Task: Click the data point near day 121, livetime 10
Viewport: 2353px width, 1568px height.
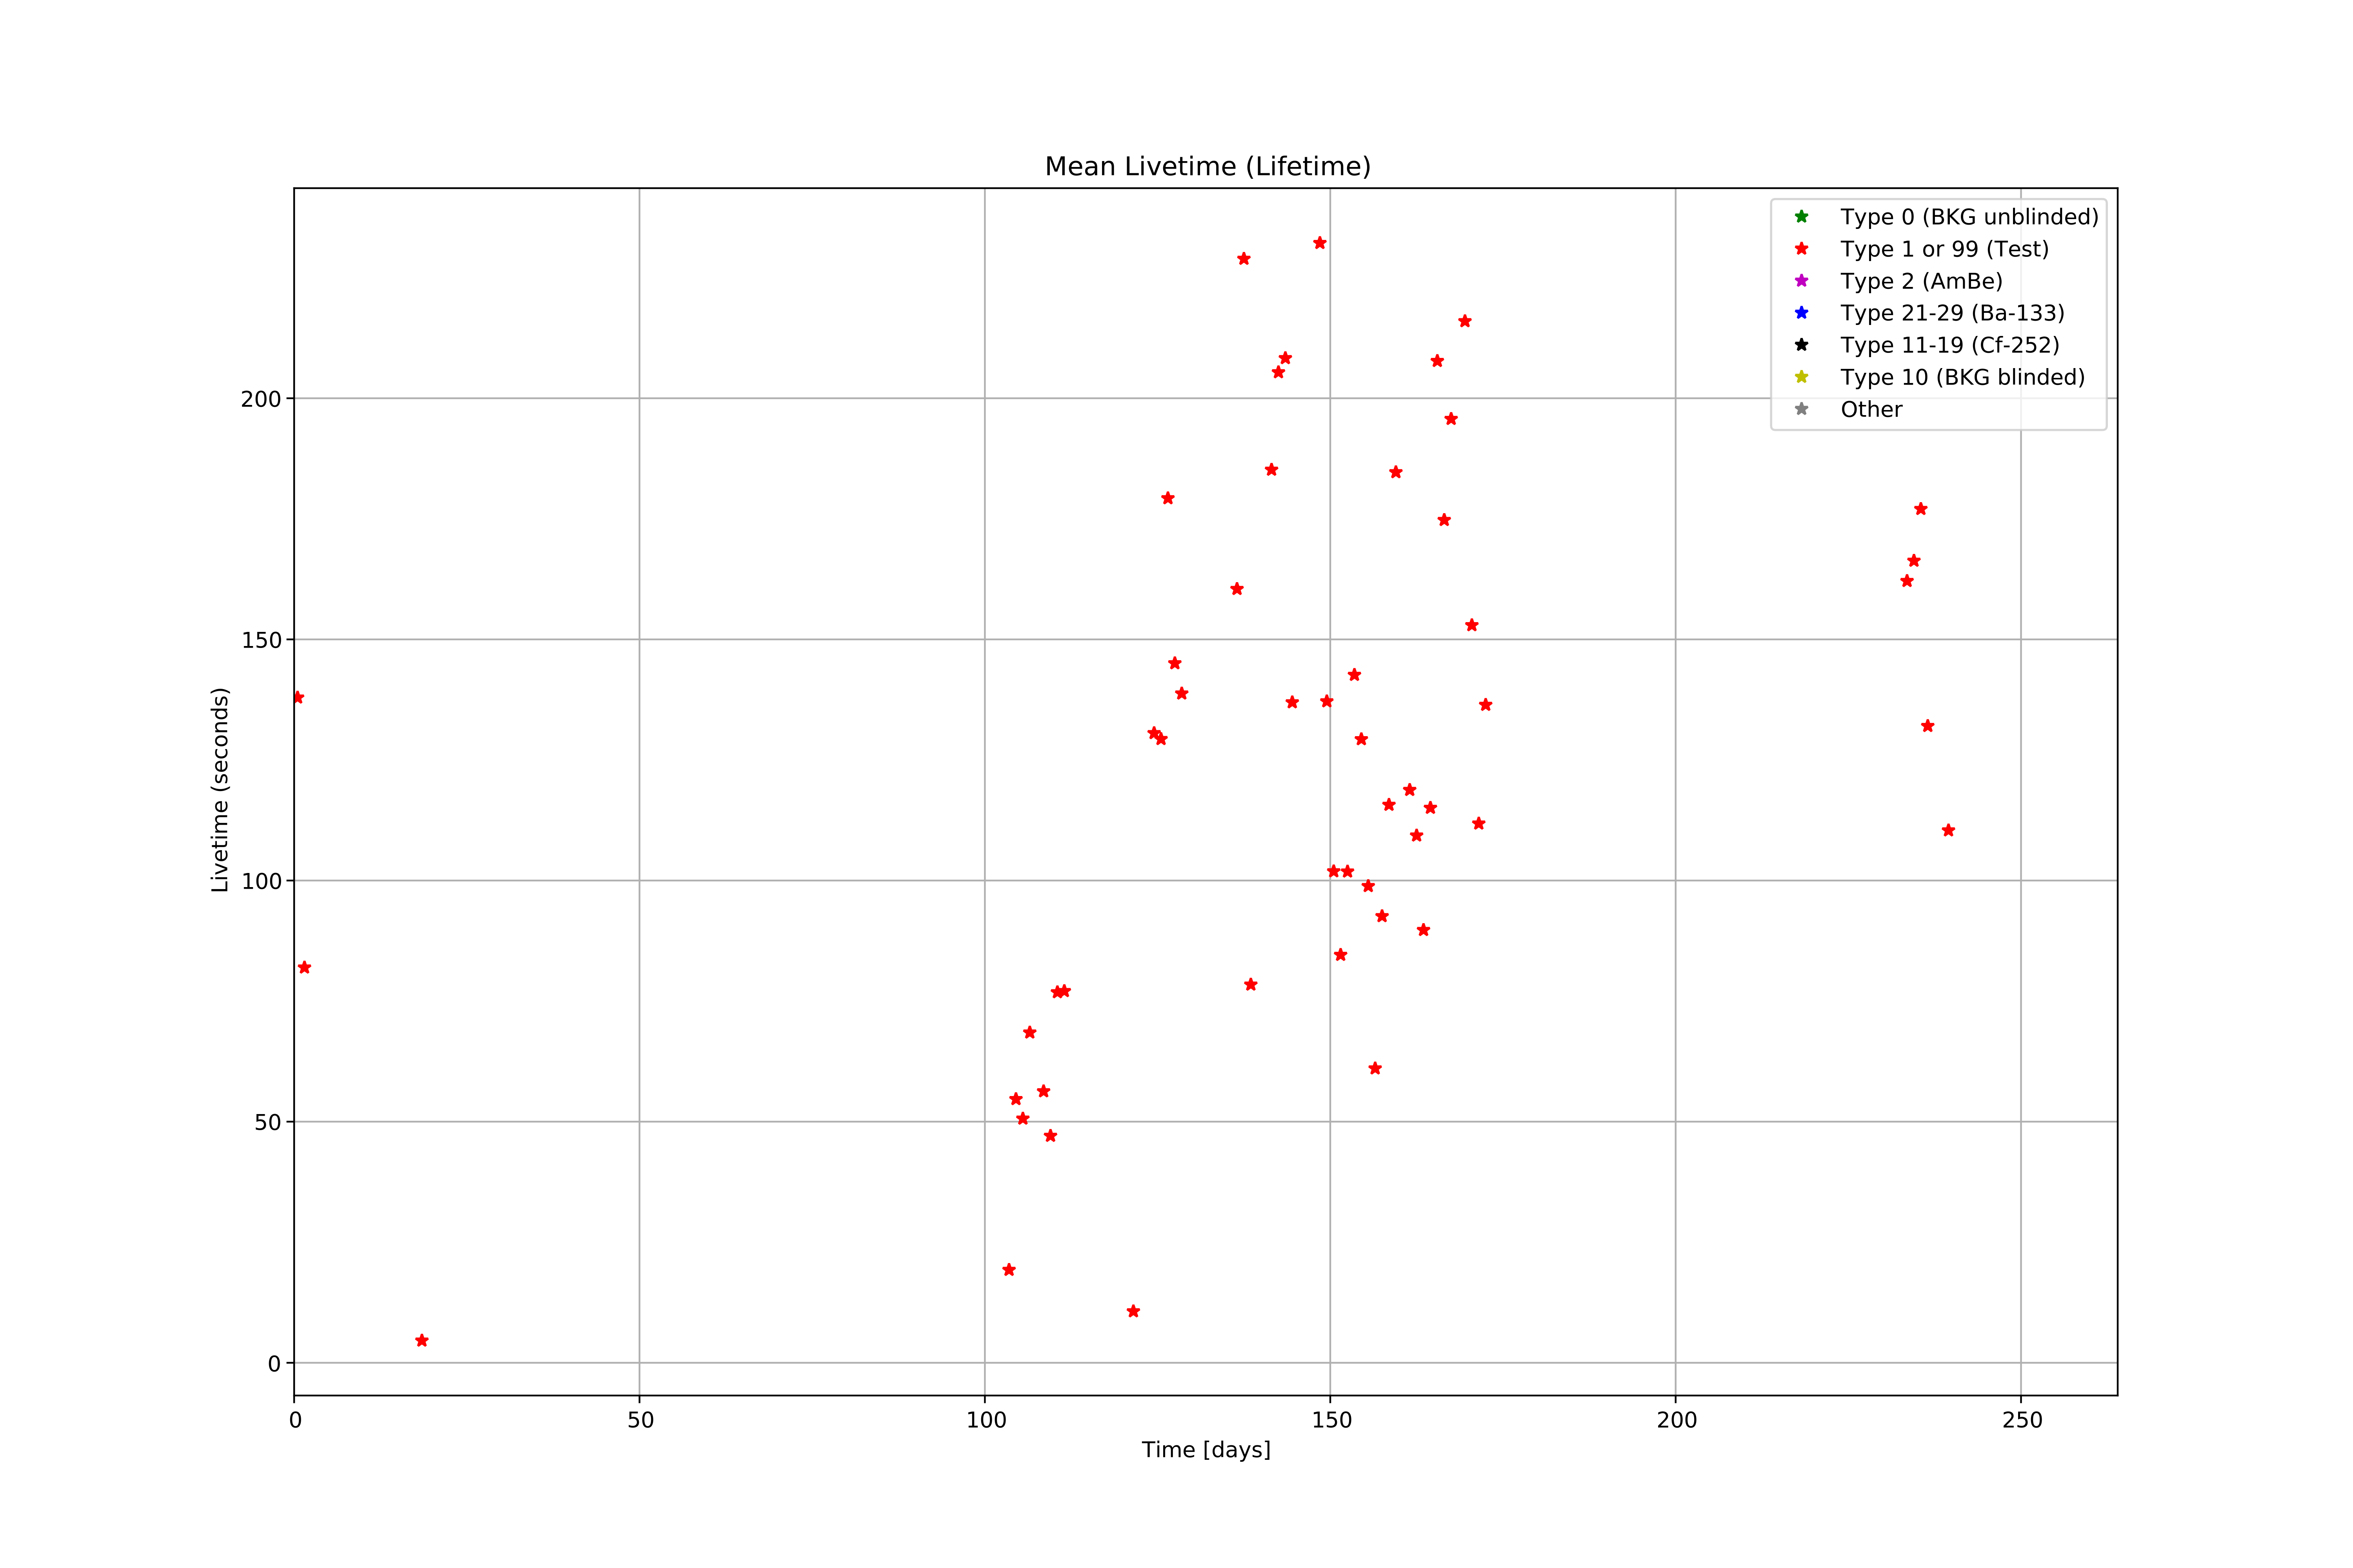Action: click(x=1133, y=1311)
